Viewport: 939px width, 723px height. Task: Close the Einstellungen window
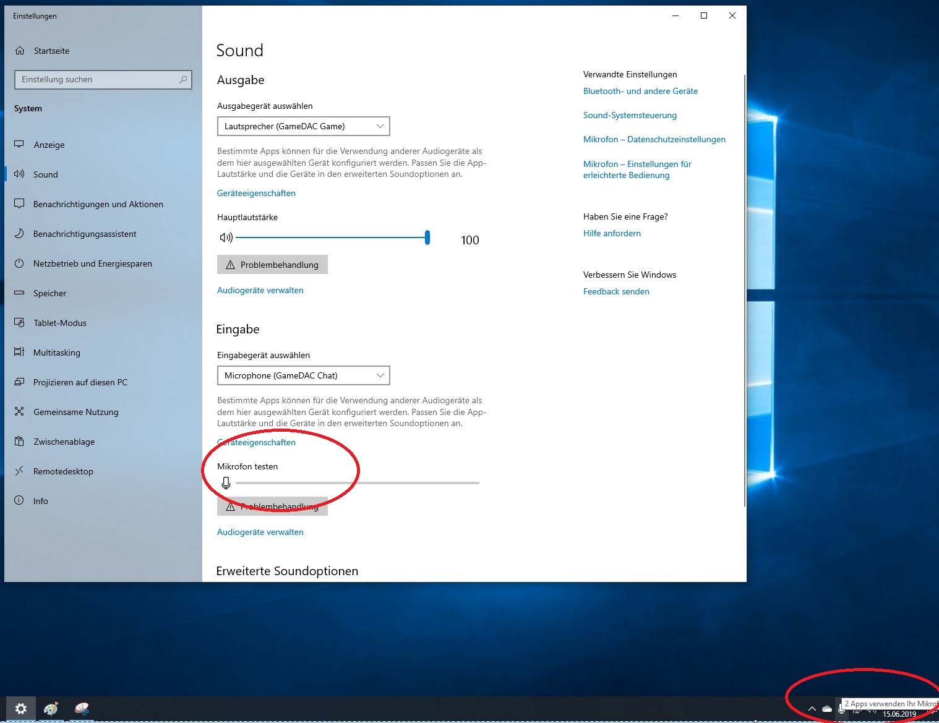[732, 15]
